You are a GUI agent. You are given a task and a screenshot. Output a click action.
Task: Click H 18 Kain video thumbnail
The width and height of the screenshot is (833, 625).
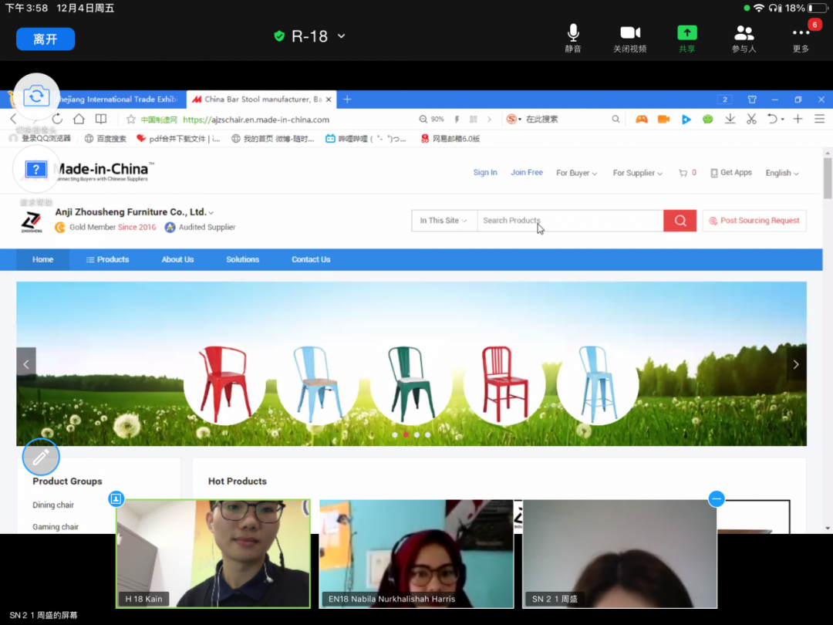(213, 553)
